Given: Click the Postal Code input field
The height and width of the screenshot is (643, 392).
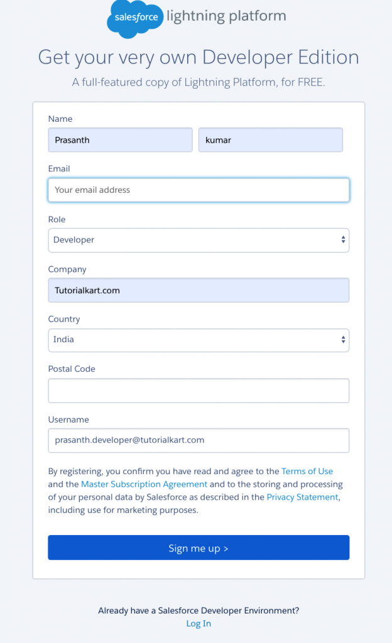Looking at the screenshot, I should (x=199, y=390).
